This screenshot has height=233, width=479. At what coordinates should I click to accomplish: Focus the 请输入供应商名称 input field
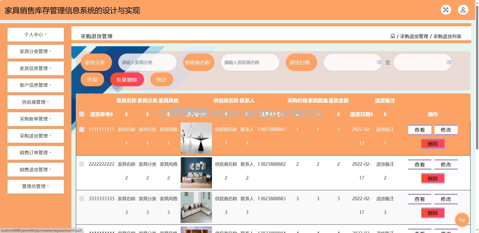pyautogui.click(x=250, y=62)
